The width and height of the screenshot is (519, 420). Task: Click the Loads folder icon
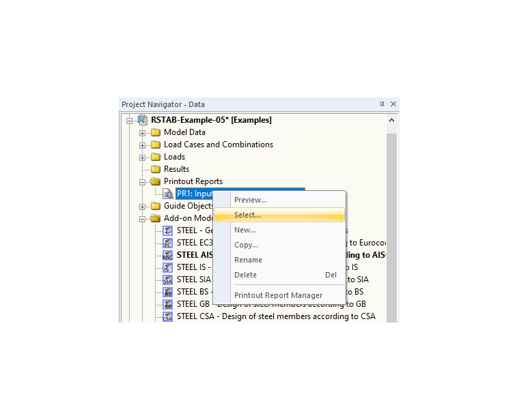tap(156, 157)
